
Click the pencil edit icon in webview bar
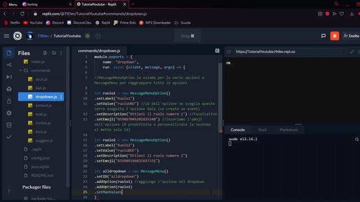[x=352, y=52]
